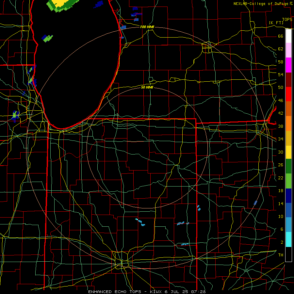The image size is (294, 294).
Task: Click the legend value '66'
Action: 281,36
